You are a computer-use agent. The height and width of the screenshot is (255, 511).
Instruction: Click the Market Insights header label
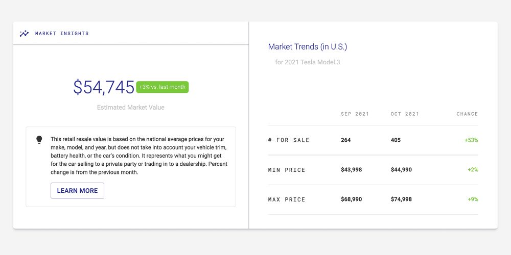pyautogui.click(x=62, y=34)
